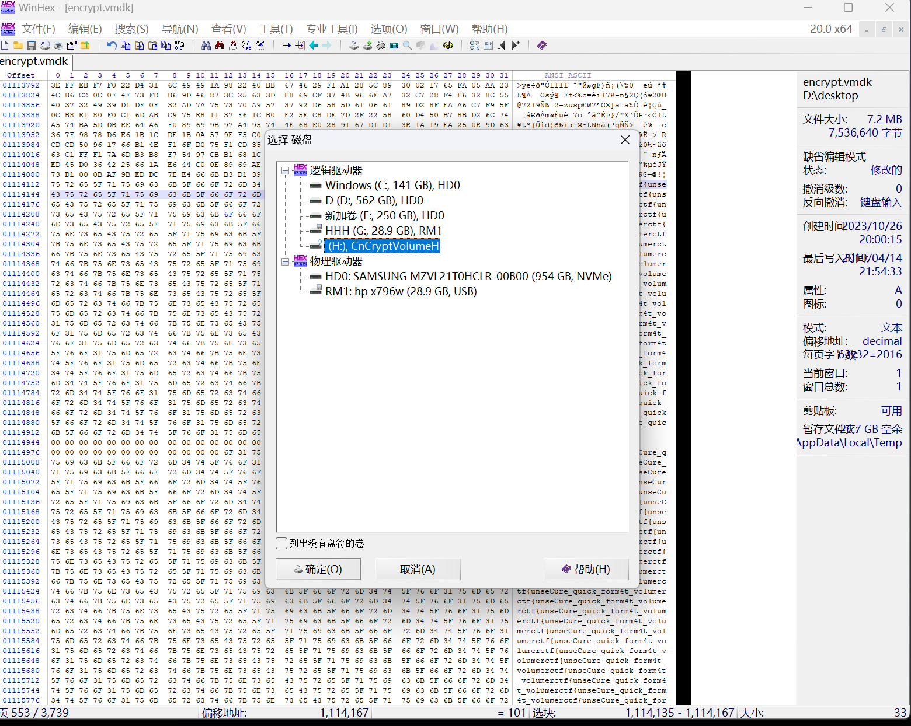Image resolution: width=911 pixels, height=726 pixels.
Task: Enable 列出没有盘符的卷 checkbox
Action: point(281,543)
